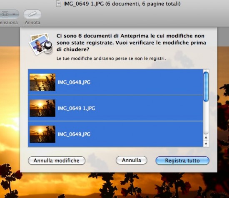The width and height of the screenshot is (229, 198).
Task: Click the Annota toolbar label
Action: (x=32, y=22)
